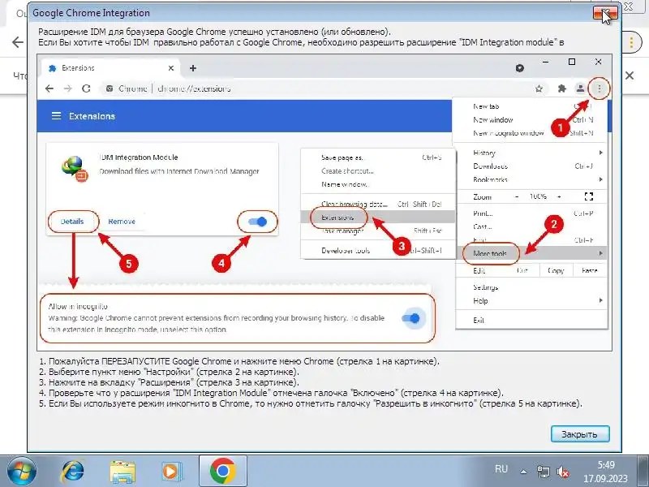
Task: Open Details for IDM Integration Module
Action: click(72, 222)
